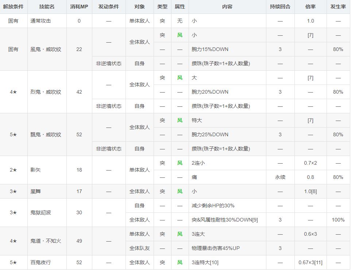
Task: Click the 0.8 multiplier in 痛 row
Action: (310, 177)
